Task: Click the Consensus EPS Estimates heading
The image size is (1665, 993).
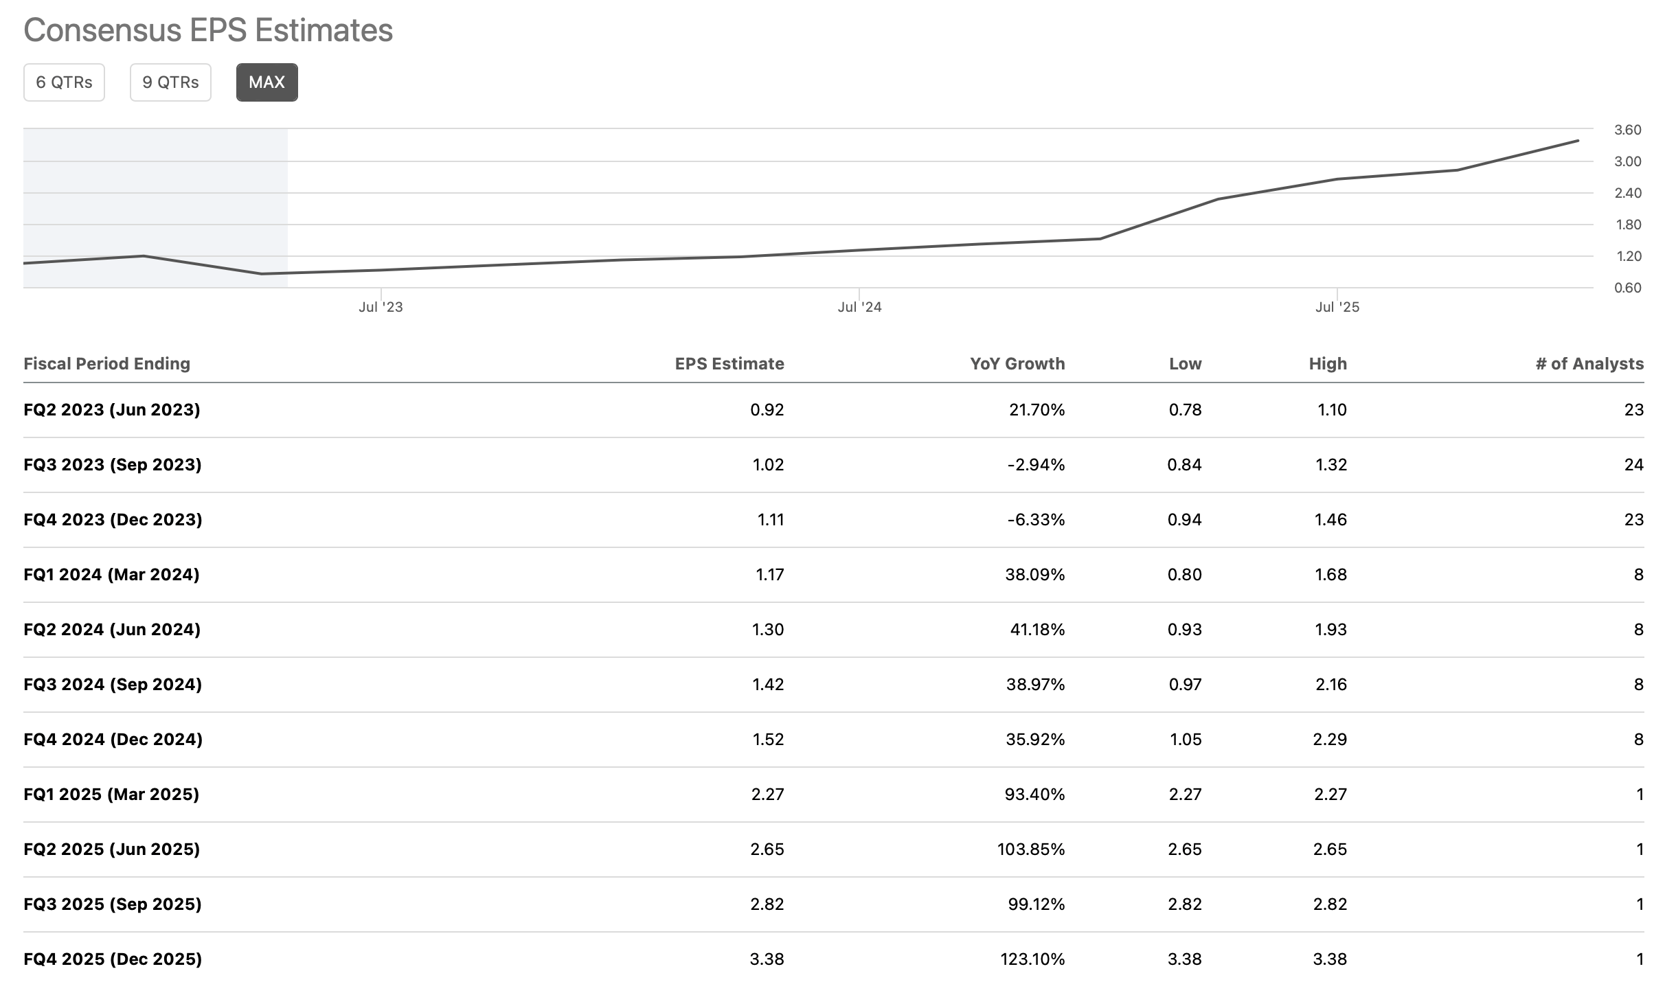Action: 208,30
